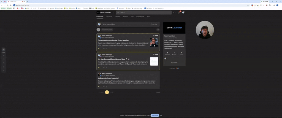The image size is (282, 118).
Task: Open comments on Welcome to Ecom Launcher post
Action: [104, 87]
